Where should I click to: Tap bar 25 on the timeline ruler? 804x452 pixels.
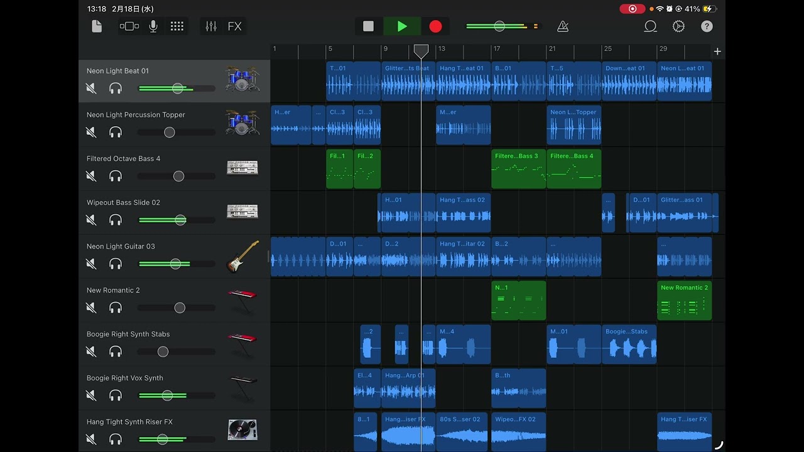click(607, 49)
